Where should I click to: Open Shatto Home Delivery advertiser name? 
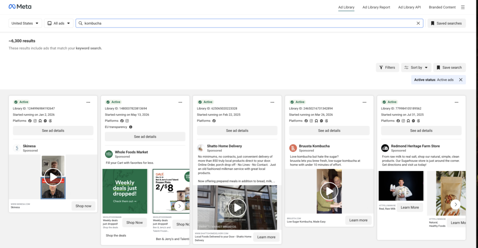224,146
